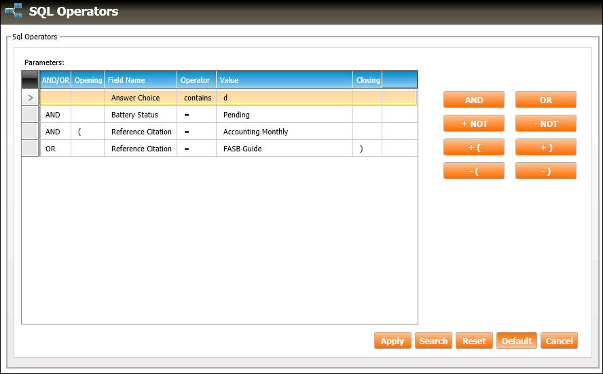This screenshot has height=374, width=603.
Task: Add a closing parenthesis with + )
Action: 545,147
